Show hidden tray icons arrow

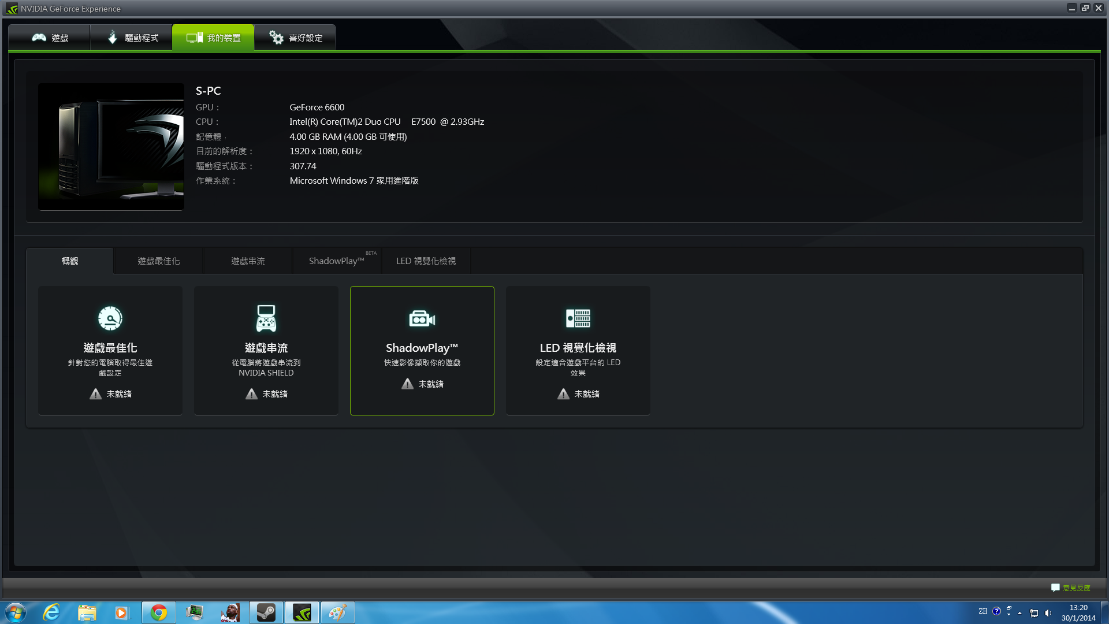click(1020, 613)
